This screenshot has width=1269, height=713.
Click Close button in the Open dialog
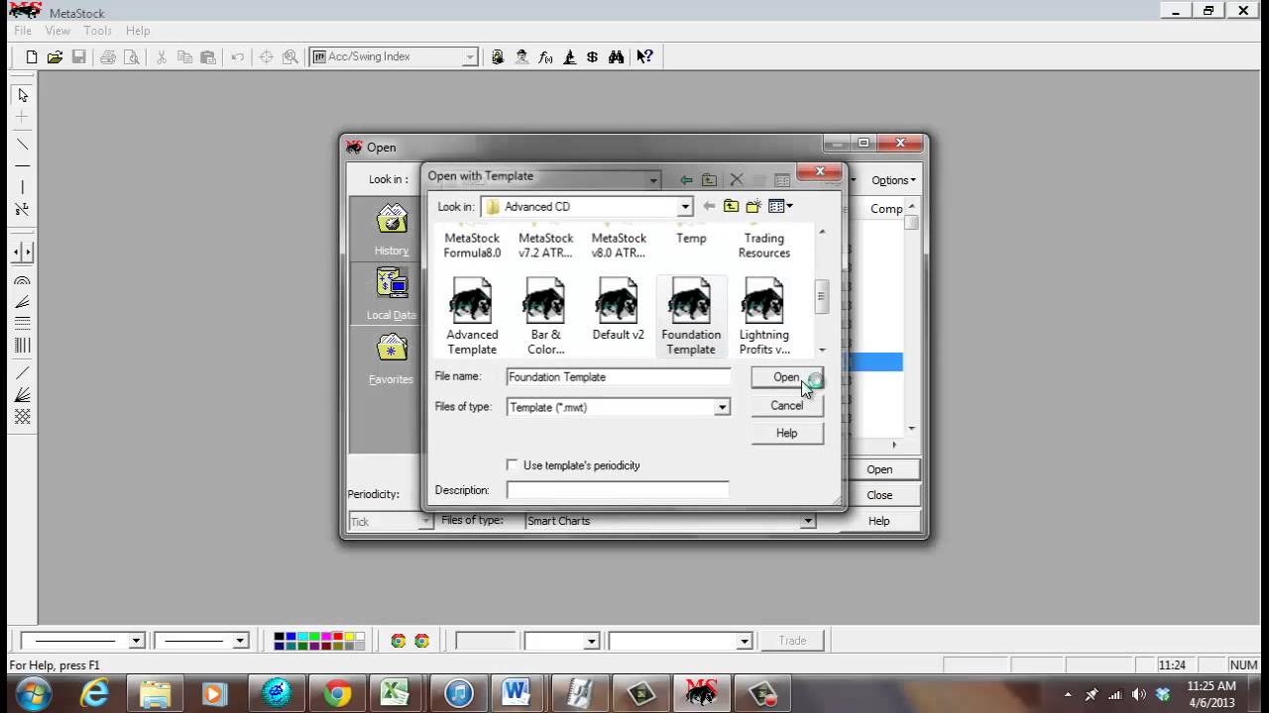click(x=879, y=495)
